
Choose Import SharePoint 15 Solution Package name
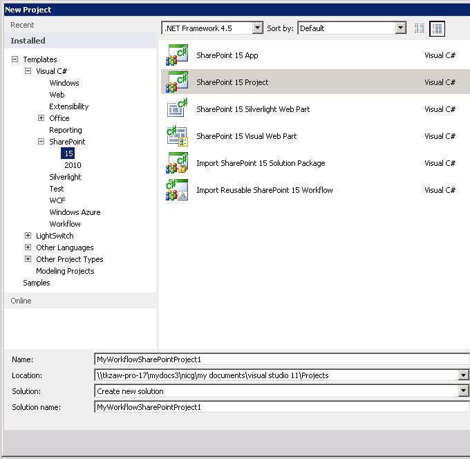click(x=261, y=163)
